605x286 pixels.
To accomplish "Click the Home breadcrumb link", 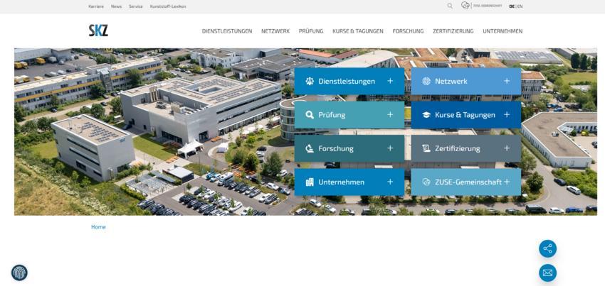I will click(98, 226).
